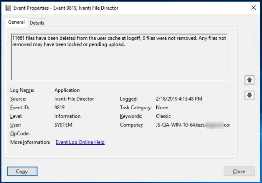Viewport: 262px width, 183px height.
Task: Click the Logged date and time value
Action: (x=179, y=99)
